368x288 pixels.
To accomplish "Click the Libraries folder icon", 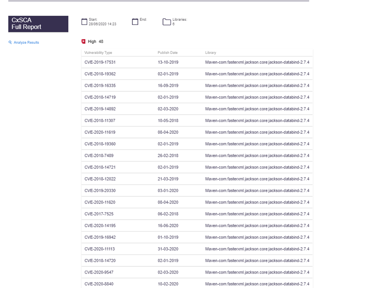I will 167,22.
